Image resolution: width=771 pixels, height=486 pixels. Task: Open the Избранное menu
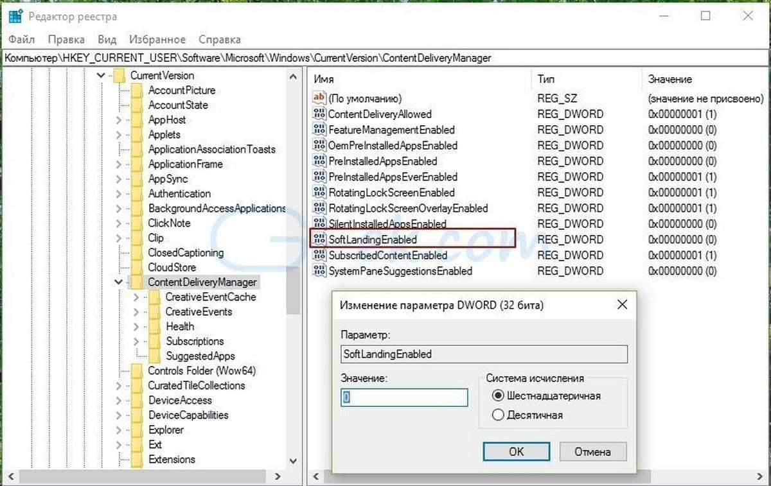coord(157,40)
